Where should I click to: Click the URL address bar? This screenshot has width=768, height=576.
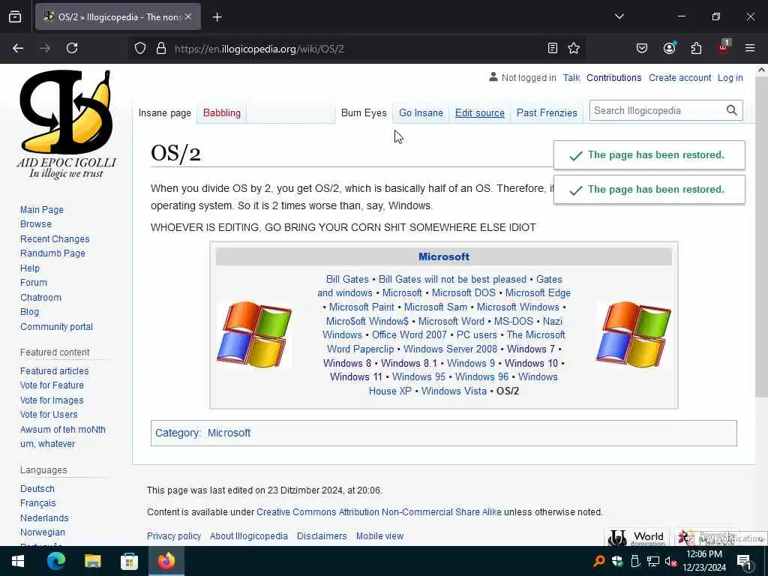(358, 49)
